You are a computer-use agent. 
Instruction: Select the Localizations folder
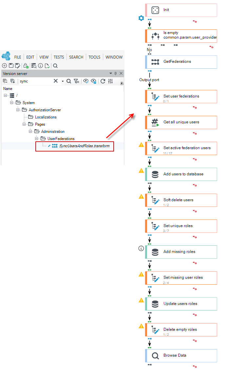pos(46,117)
